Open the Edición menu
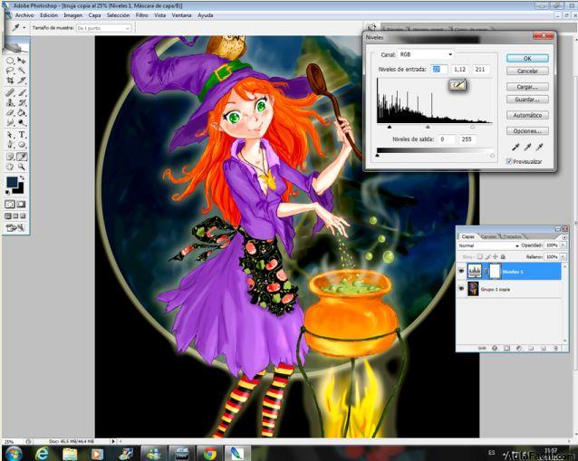The height and width of the screenshot is (461, 578). coord(49,15)
